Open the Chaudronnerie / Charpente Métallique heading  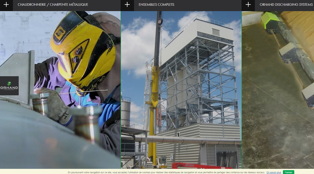coord(53,5)
